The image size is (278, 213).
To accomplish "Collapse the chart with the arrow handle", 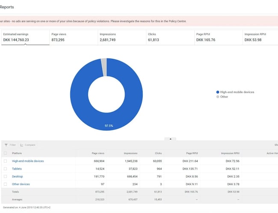I will 170,139.
